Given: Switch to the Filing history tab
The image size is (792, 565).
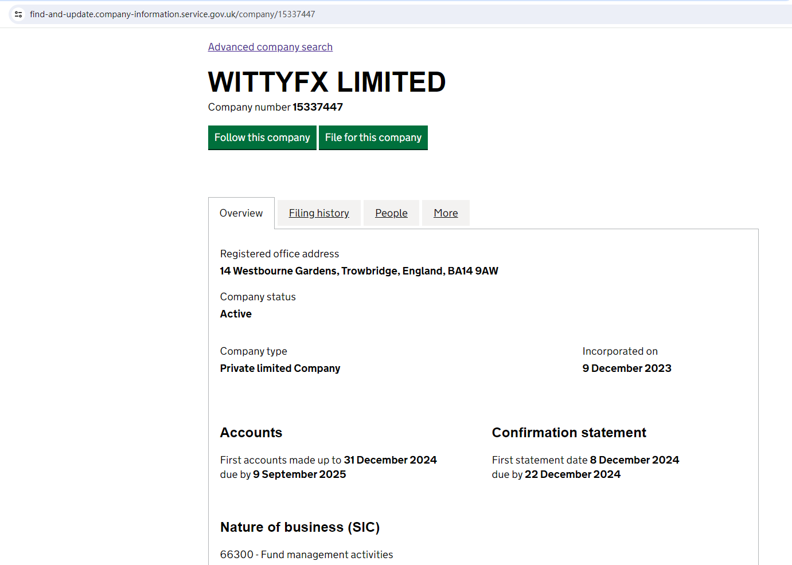Looking at the screenshot, I should [319, 213].
